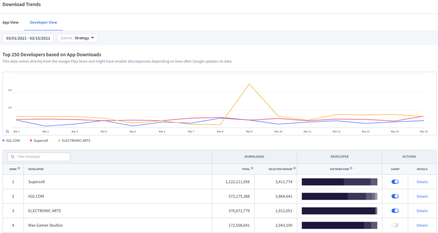Click the DISTRIBUTION column header
Viewport: 438px width, 233px height.
(x=339, y=169)
